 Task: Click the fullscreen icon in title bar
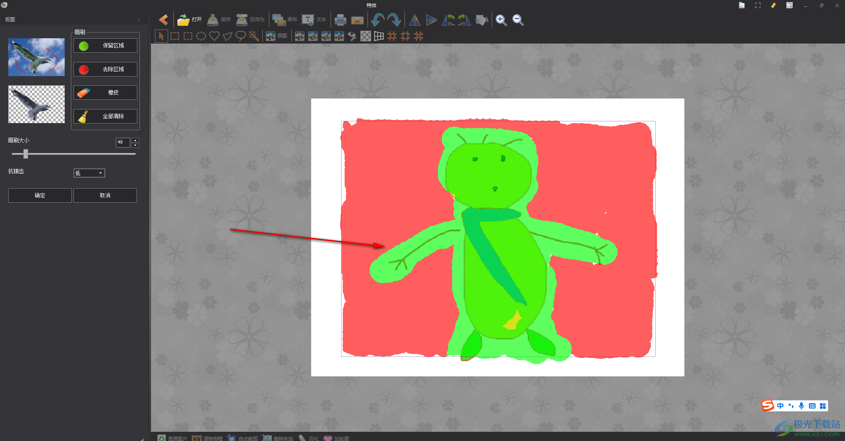[757, 5]
